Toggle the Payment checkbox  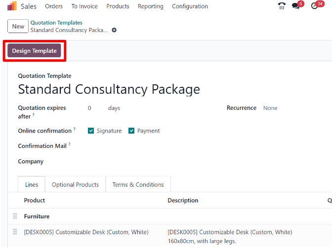(131, 131)
